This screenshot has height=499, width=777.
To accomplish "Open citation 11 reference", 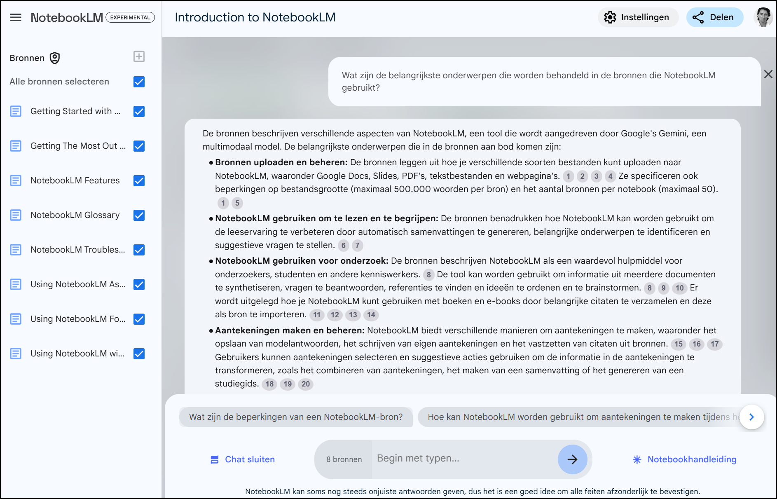I will pyautogui.click(x=316, y=315).
